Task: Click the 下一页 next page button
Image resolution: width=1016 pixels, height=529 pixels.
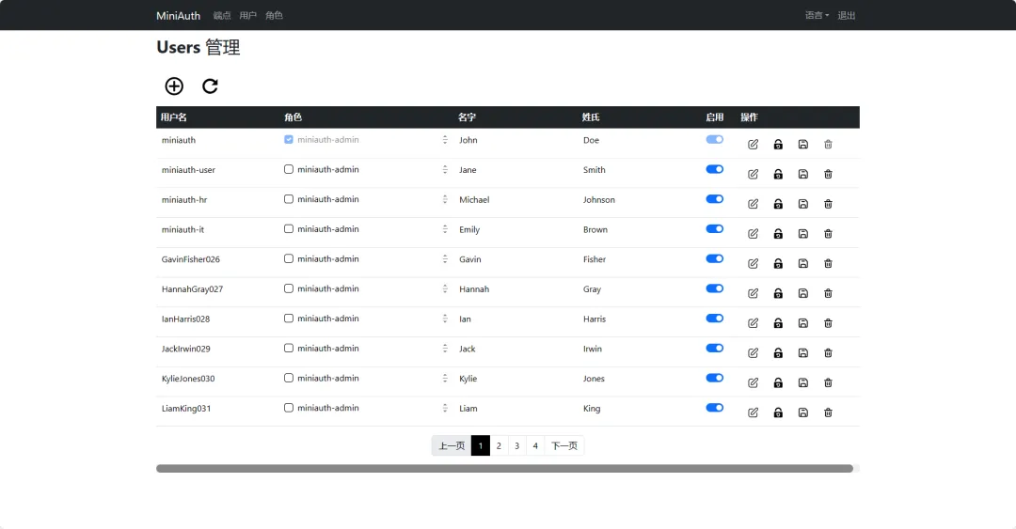Action: 564,445
